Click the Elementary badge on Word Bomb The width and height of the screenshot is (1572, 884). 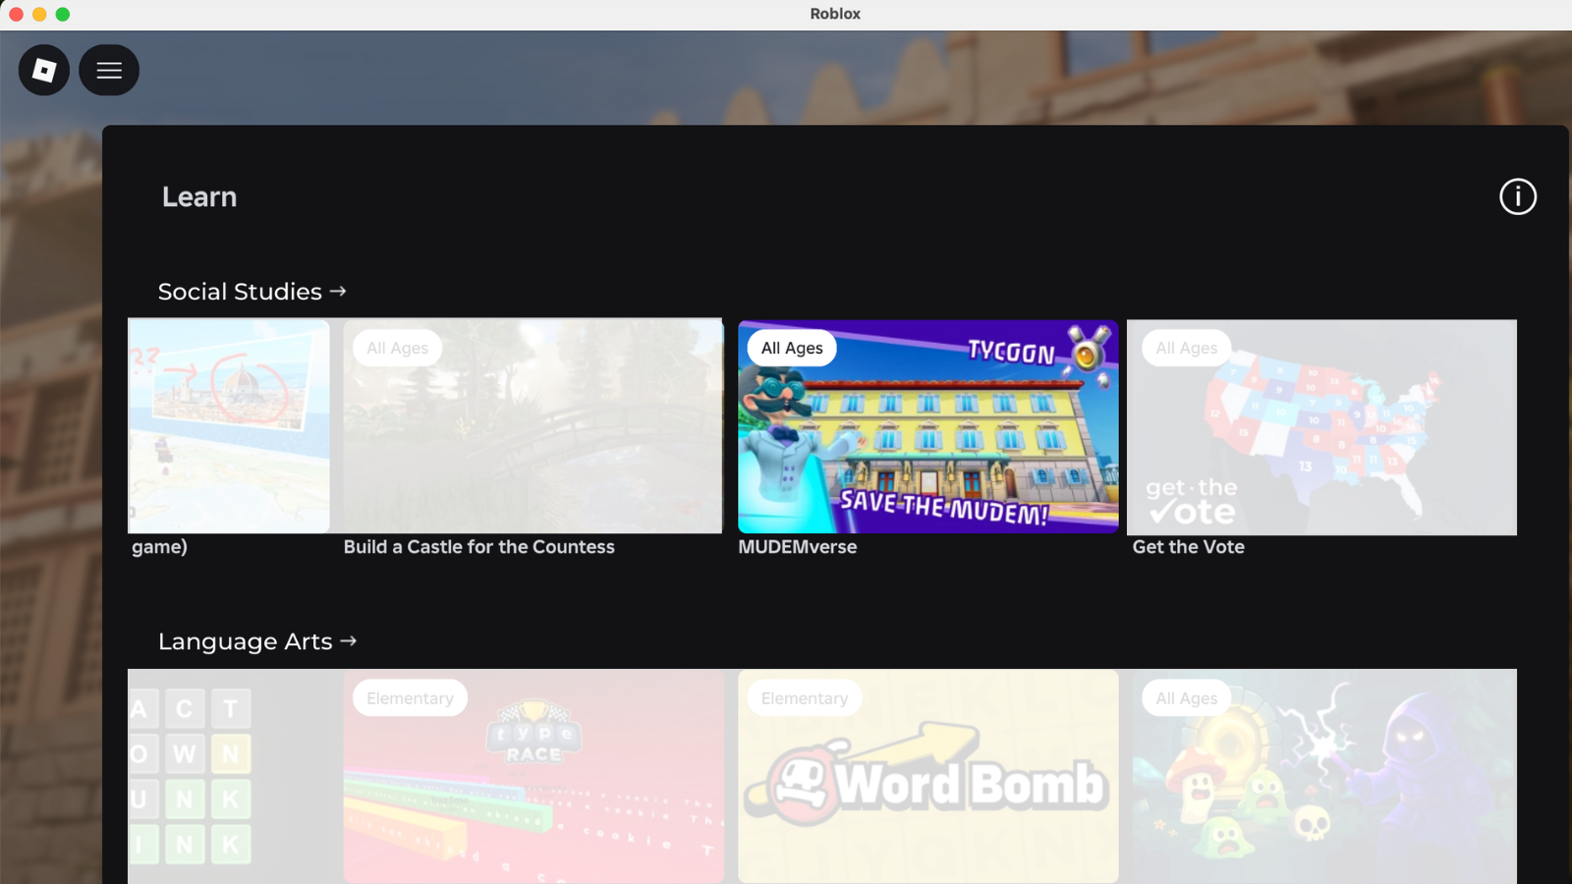[804, 698]
